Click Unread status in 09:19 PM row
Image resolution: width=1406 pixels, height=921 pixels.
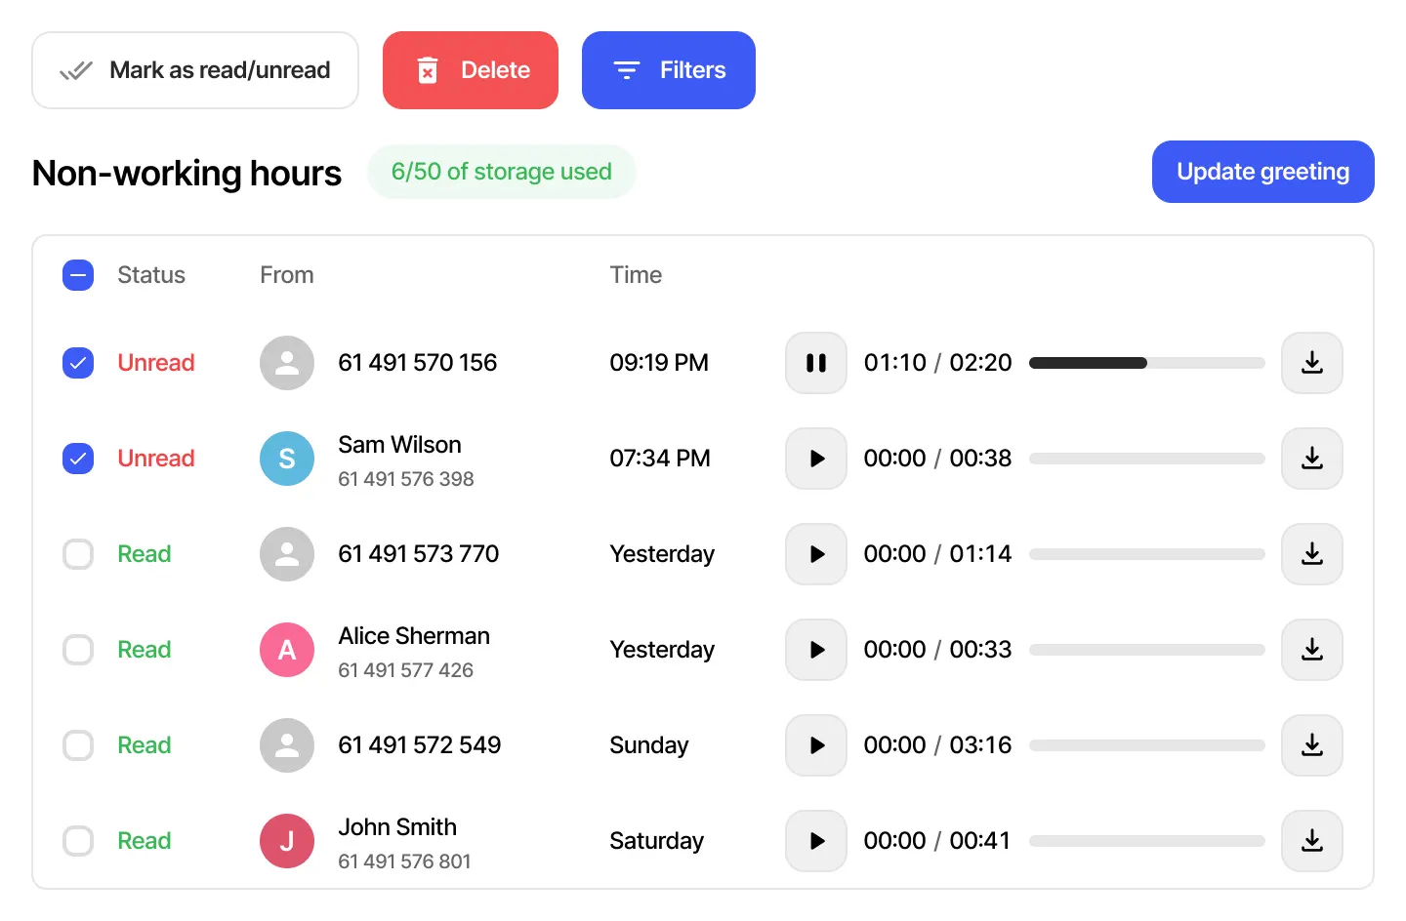point(156,363)
